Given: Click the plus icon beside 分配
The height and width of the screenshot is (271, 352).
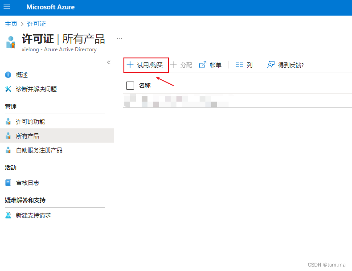Looking at the screenshot, I should [x=173, y=65].
